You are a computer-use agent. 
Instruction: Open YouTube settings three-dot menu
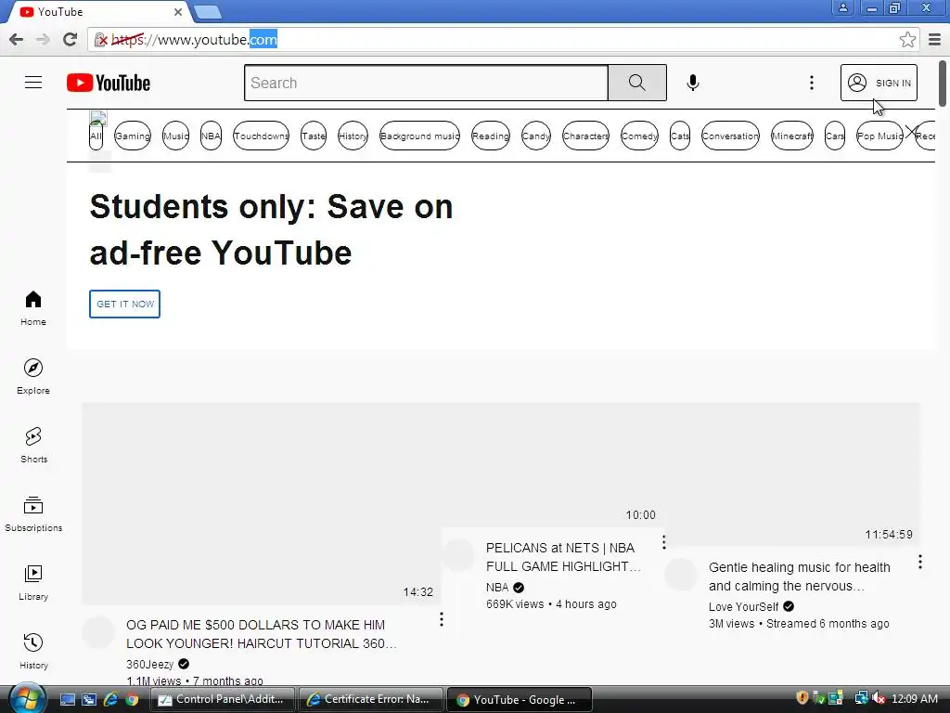click(x=811, y=83)
